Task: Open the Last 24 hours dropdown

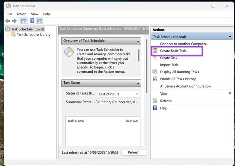Action: [119, 94]
